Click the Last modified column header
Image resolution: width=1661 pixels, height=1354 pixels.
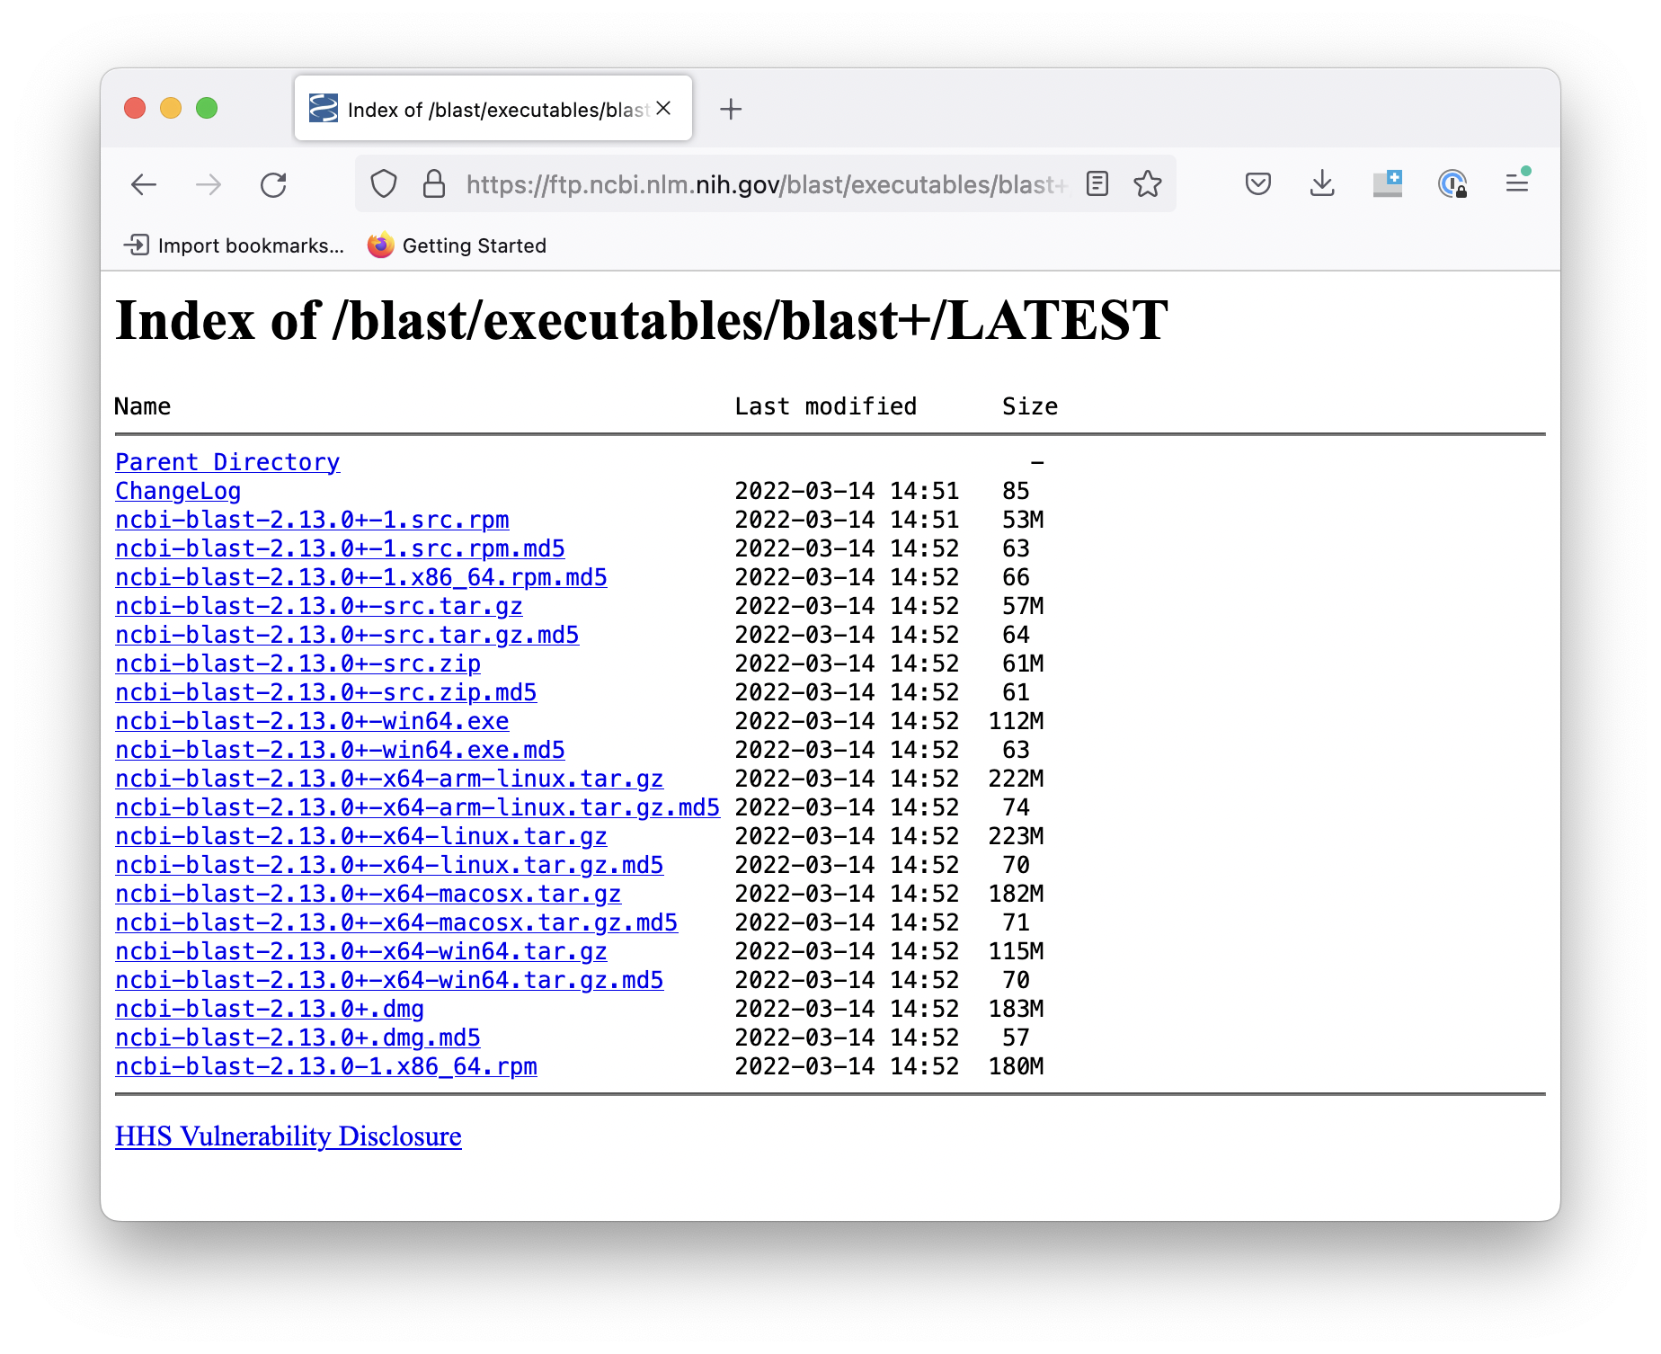point(825,406)
